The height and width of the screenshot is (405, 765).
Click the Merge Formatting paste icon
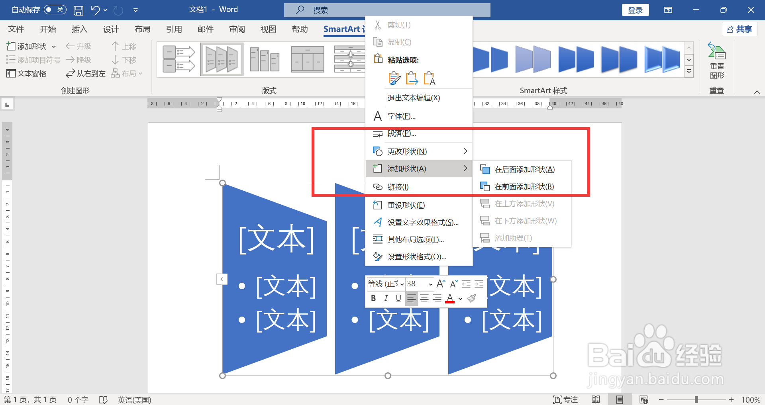[x=412, y=78]
